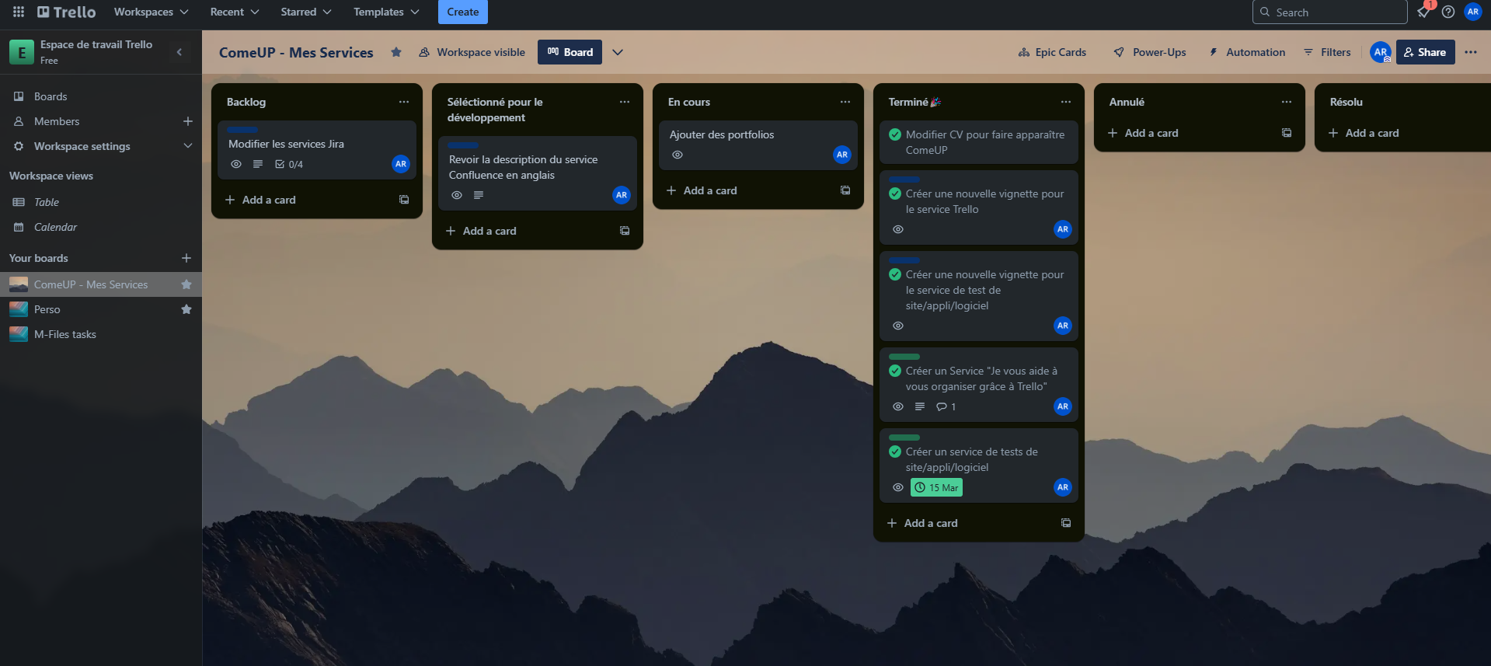
Task: Focus the Search field
Action: [x=1329, y=12]
